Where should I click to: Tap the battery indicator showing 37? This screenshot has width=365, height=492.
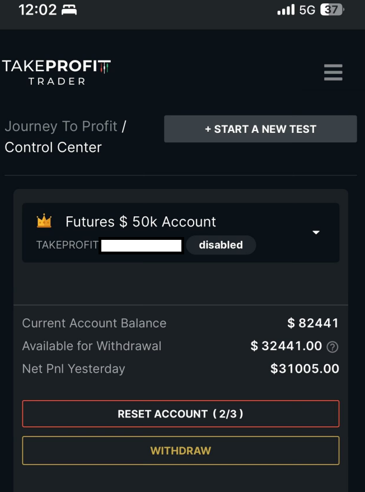[x=332, y=10]
